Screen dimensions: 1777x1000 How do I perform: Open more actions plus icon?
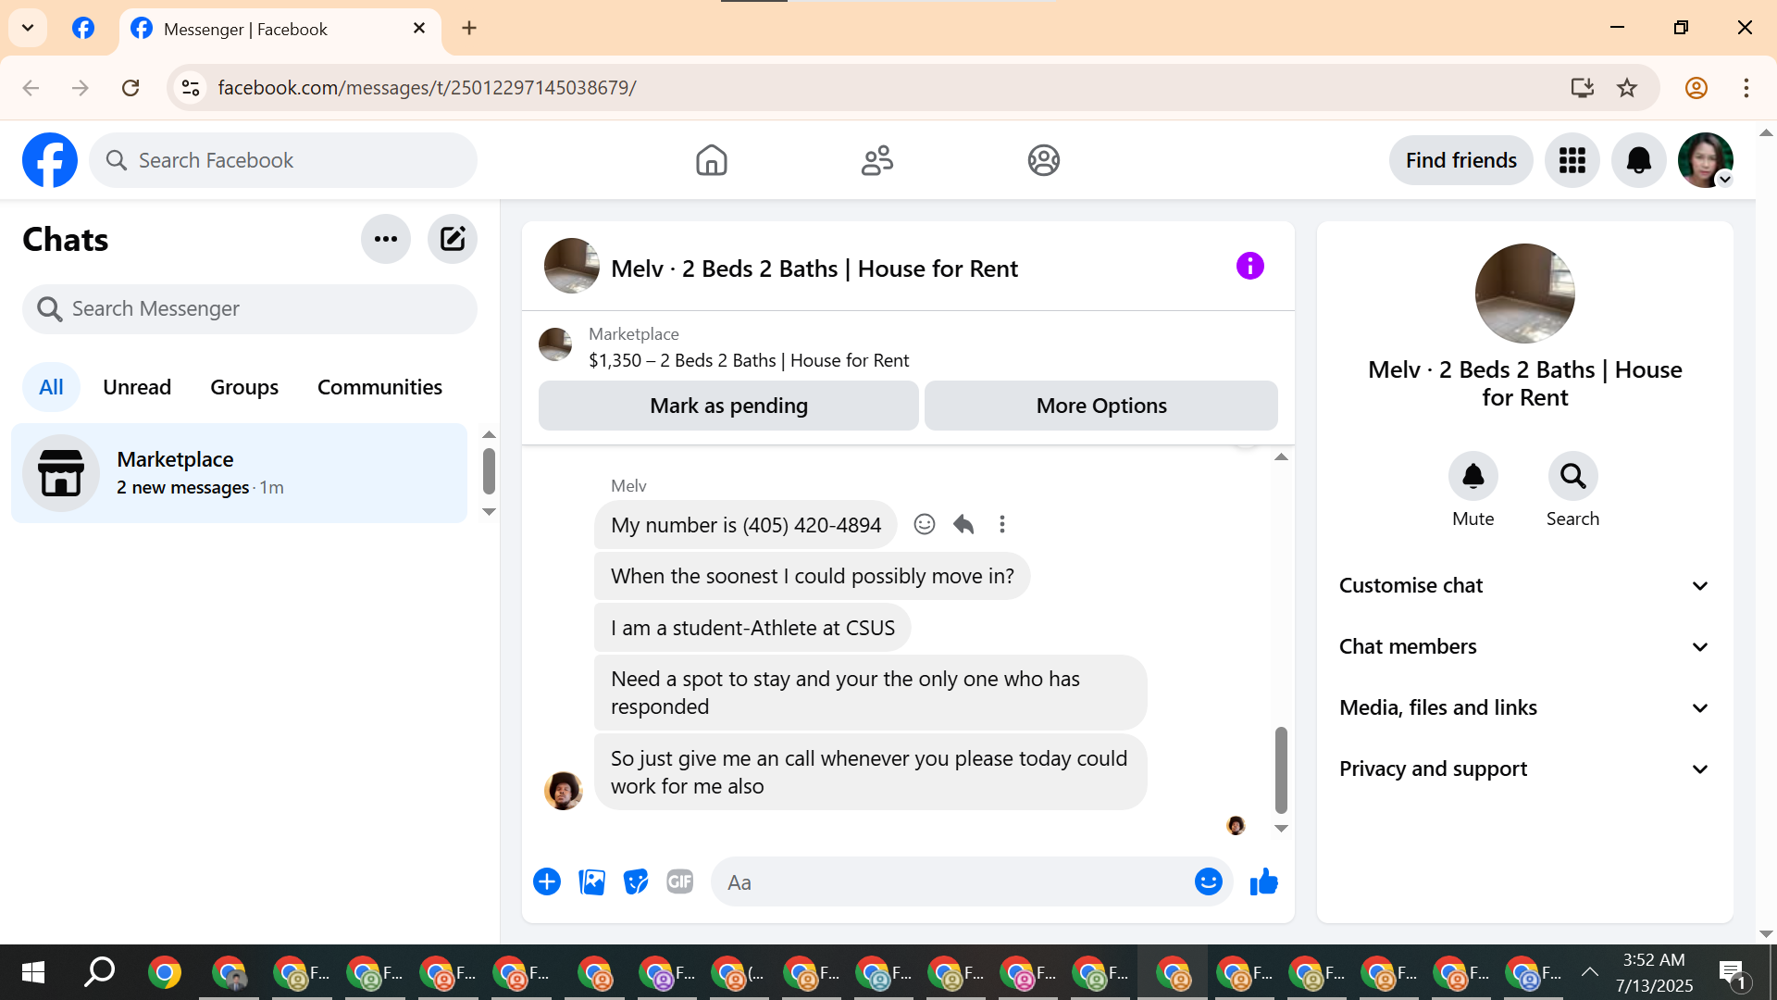pyautogui.click(x=547, y=881)
